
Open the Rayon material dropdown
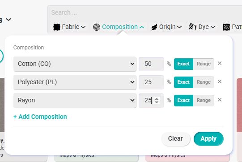pyautogui.click(x=75, y=101)
